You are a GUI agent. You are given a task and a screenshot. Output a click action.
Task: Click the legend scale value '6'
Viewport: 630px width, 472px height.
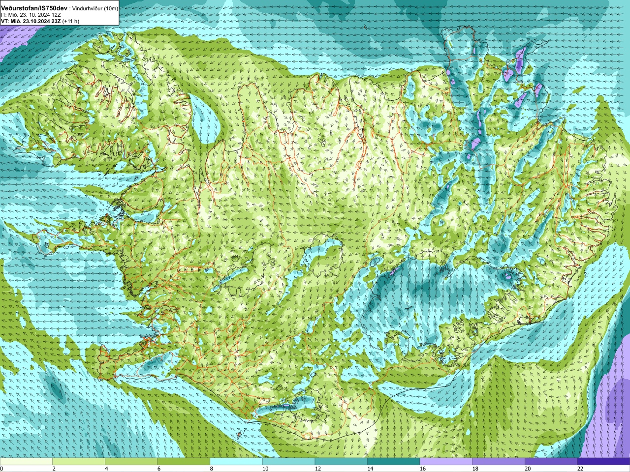click(159, 469)
